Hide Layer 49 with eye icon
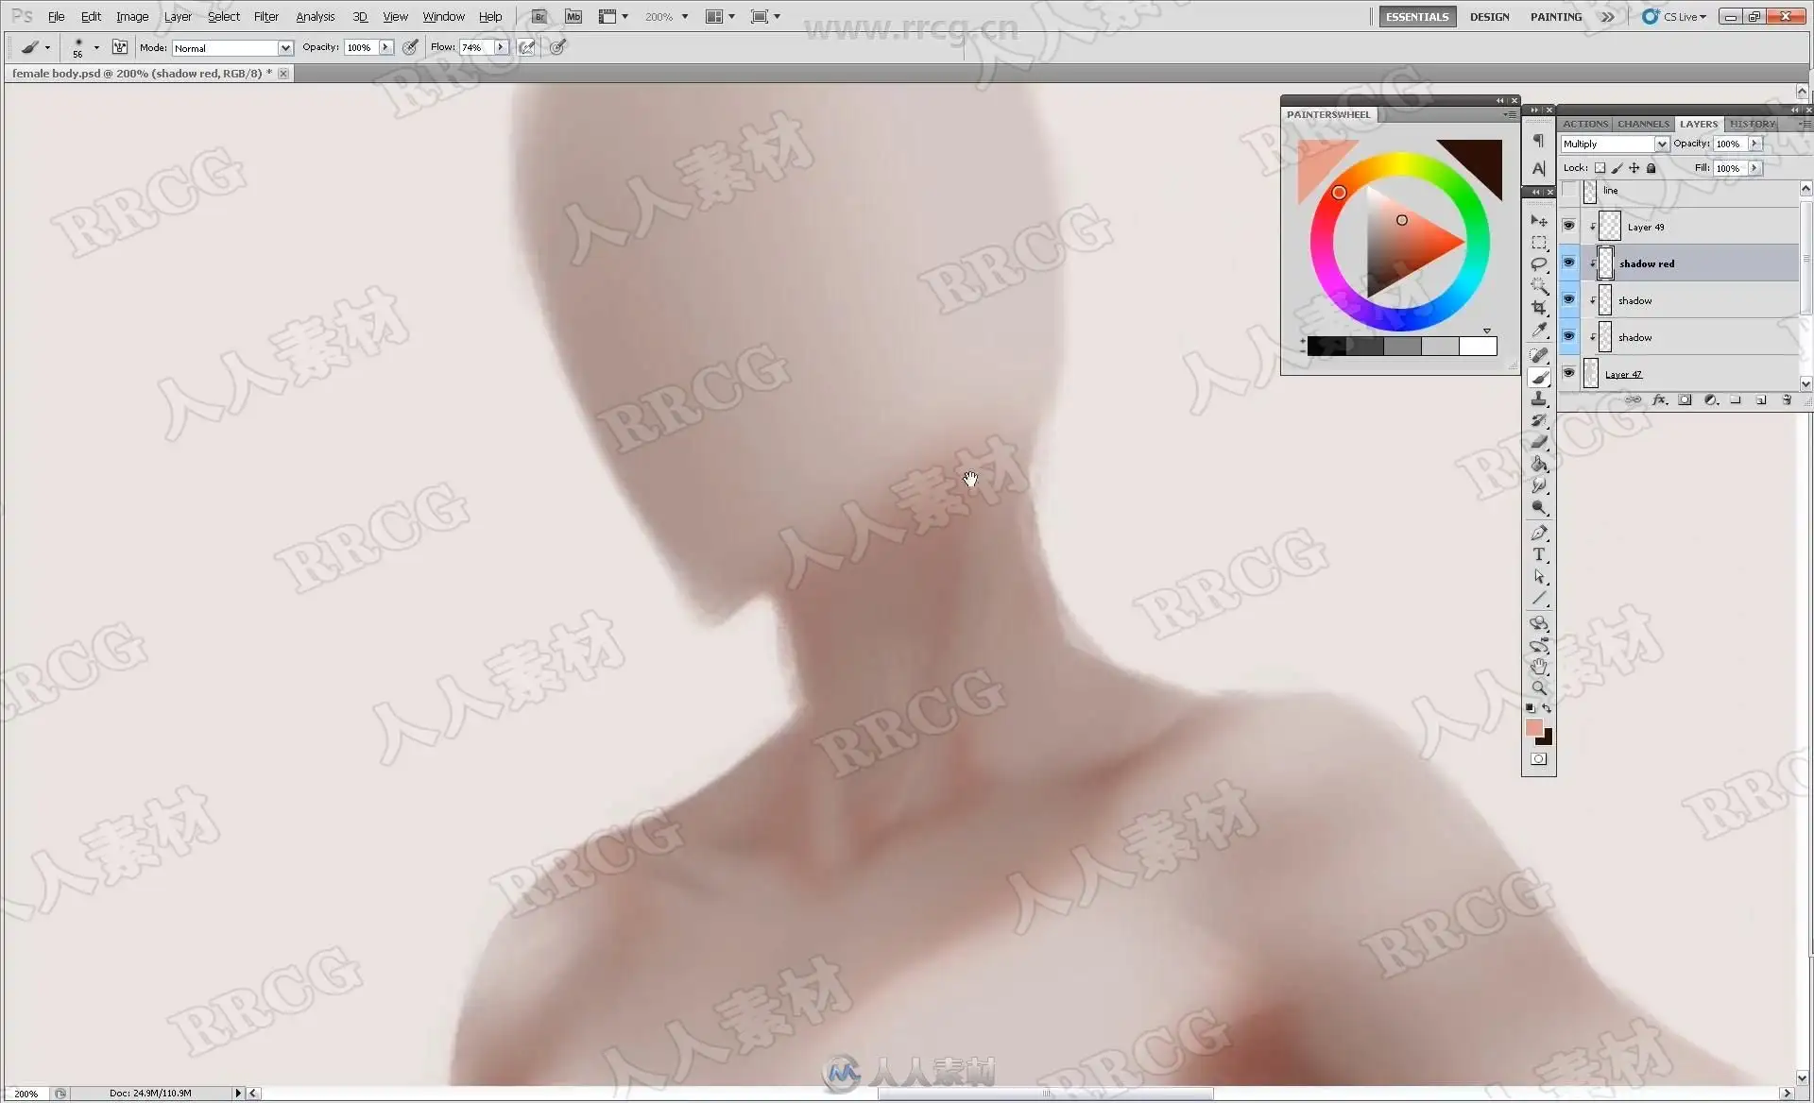 tap(1568, 227)
